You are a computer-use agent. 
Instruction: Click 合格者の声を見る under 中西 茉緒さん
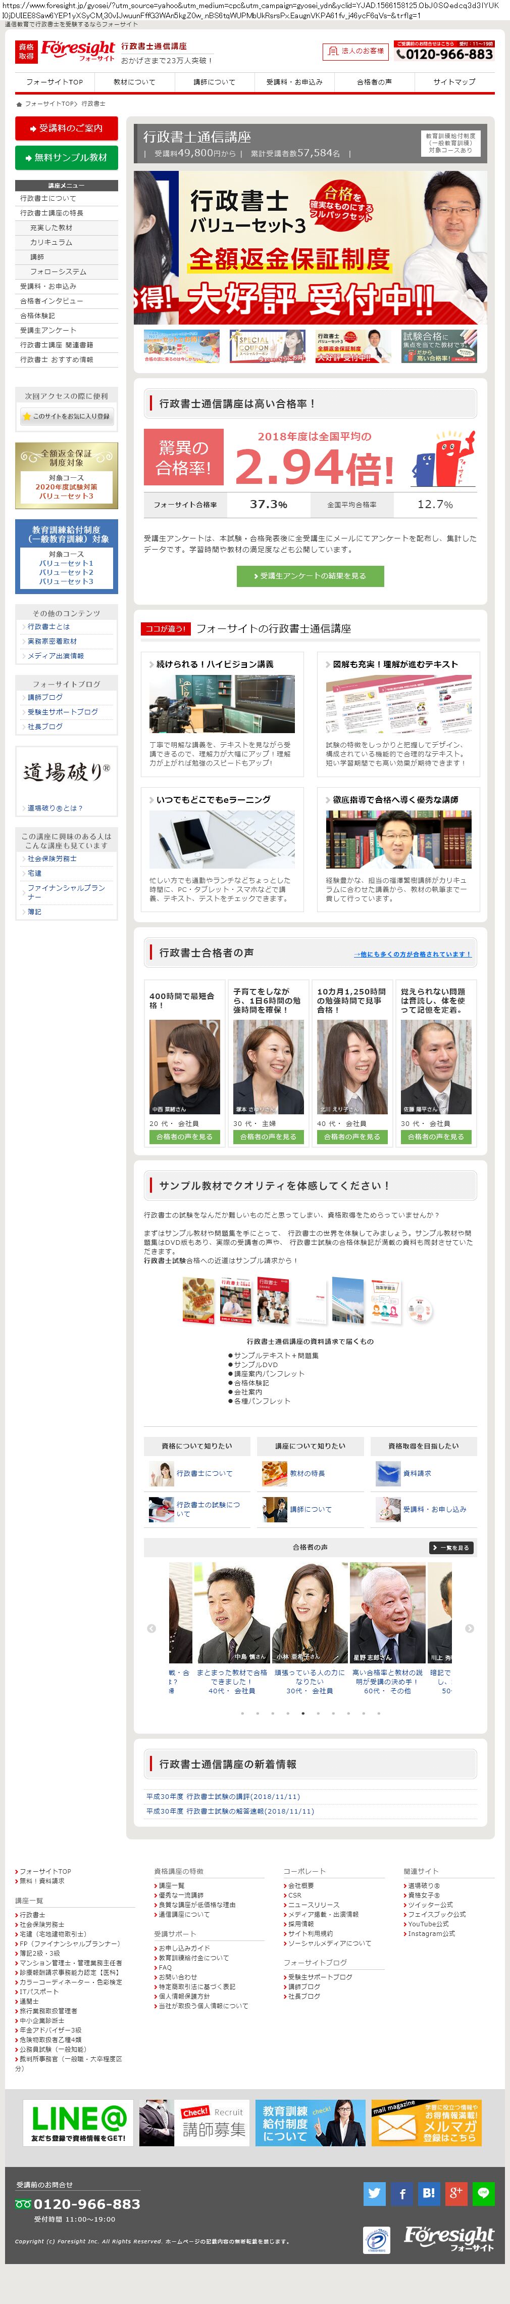184,1137
